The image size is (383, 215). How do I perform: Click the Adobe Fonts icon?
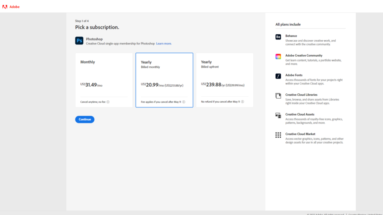click(x=278, y=76)
